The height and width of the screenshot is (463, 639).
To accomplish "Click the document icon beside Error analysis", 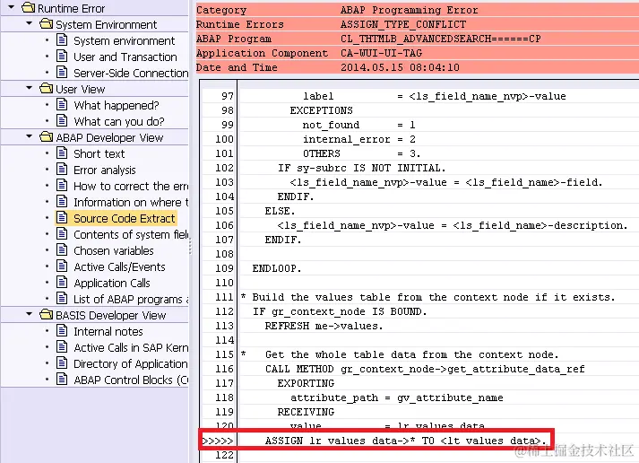I will coord(62,169).
